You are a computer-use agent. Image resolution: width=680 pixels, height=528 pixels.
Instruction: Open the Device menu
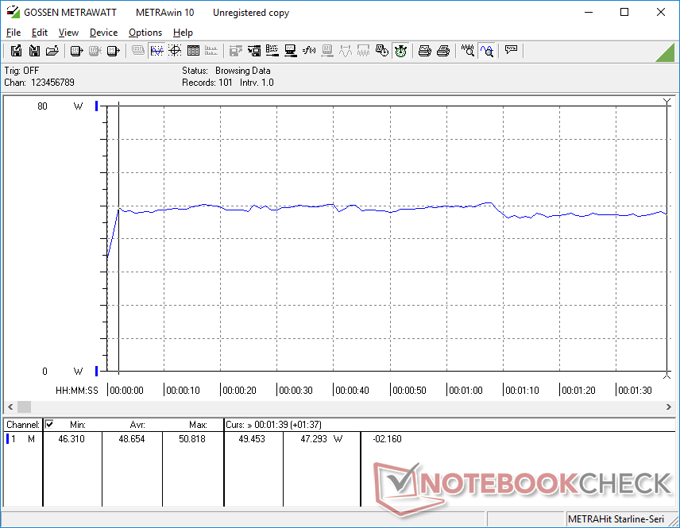[x=103, y=33]
